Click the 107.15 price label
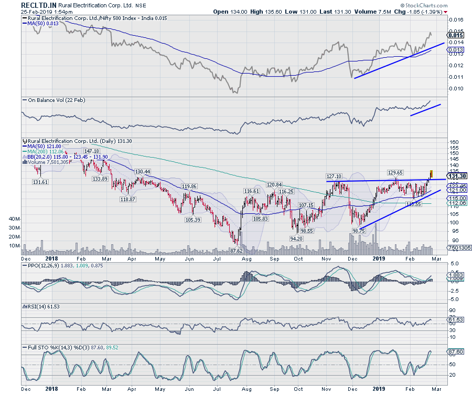 306,205
